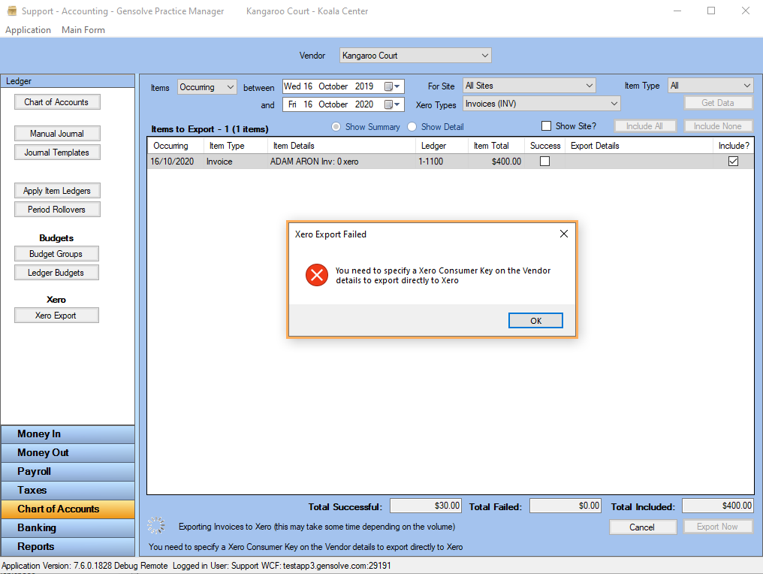This screenshot has width=763, height=574.
Task: Select the Show Detail radio button
Action: 412,126
